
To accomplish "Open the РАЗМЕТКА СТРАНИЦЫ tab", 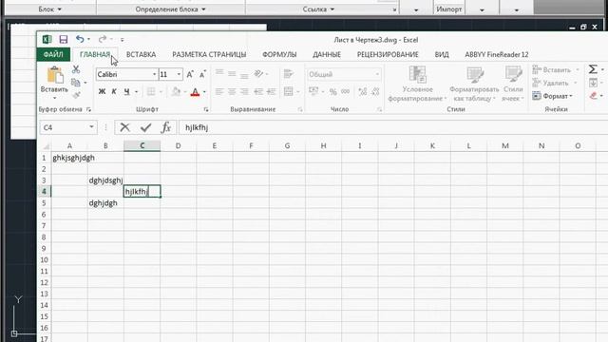I will point(209,55).
